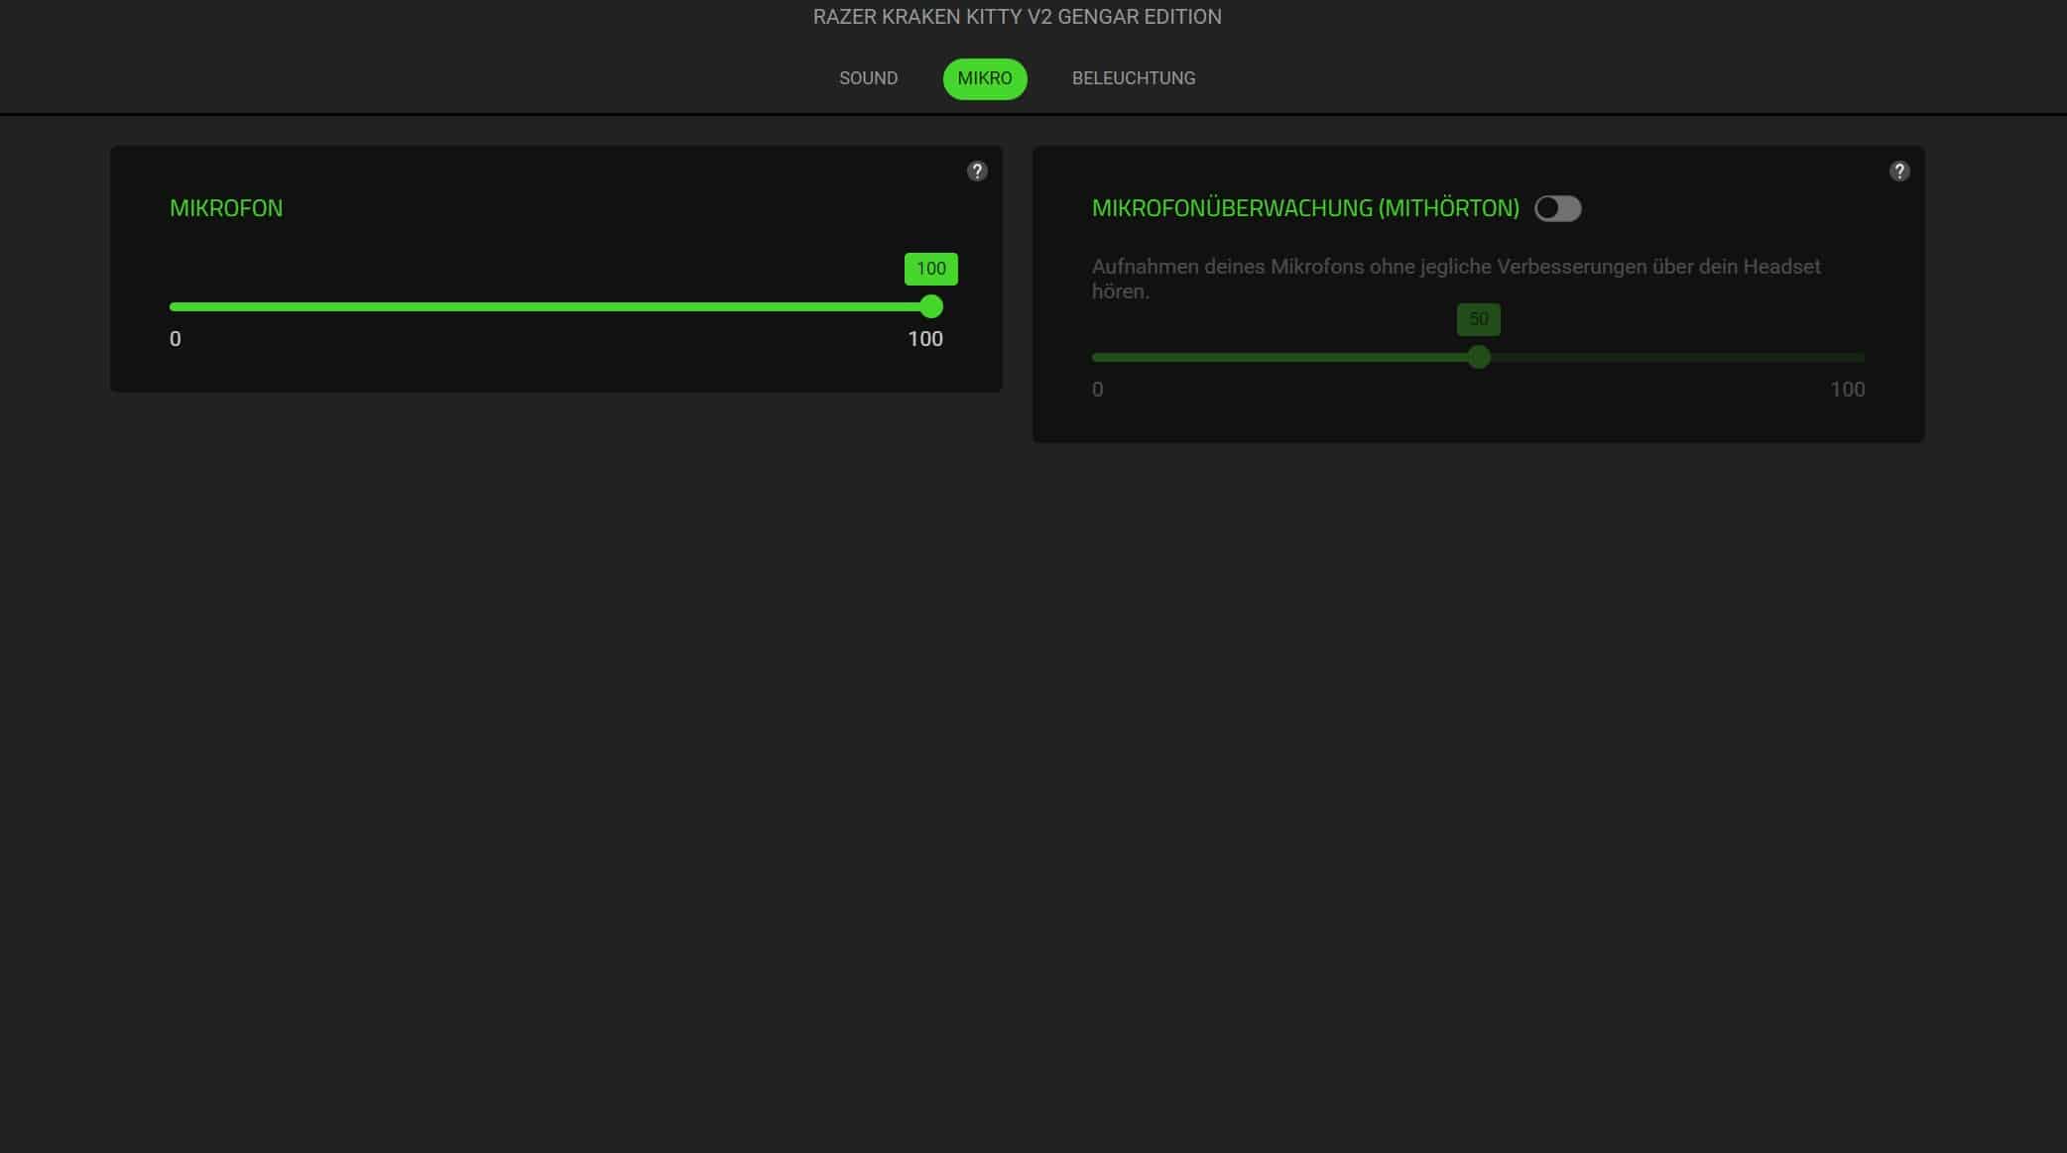Open the SOUND tab
The width and height of the screenshot is (2067, 1153).
click(868, 78)
